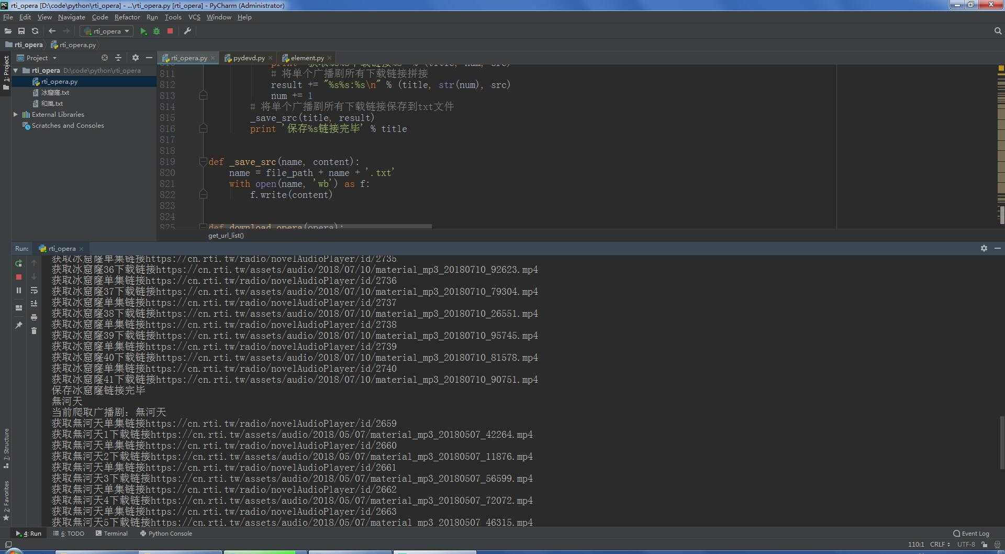Open the Refactor menu
The width and height of the screenshot is (1005, 554).
[127, 17]
